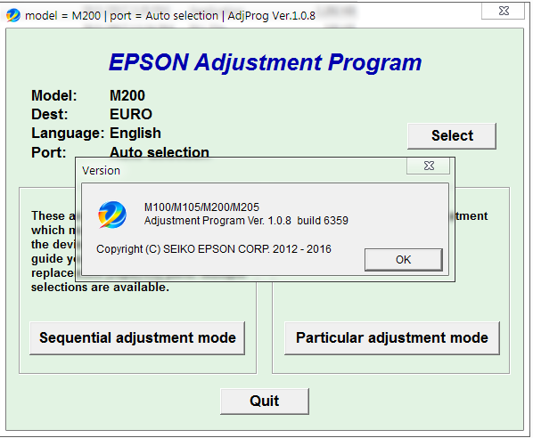Click the Auto selection port value
This screenshot has height=438, width=533.
point(160,152)
